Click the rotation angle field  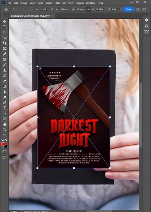coord(116,9)
